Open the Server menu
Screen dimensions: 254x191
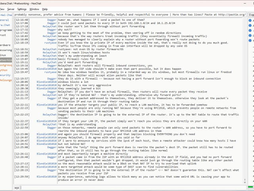[x=10, y=9]
